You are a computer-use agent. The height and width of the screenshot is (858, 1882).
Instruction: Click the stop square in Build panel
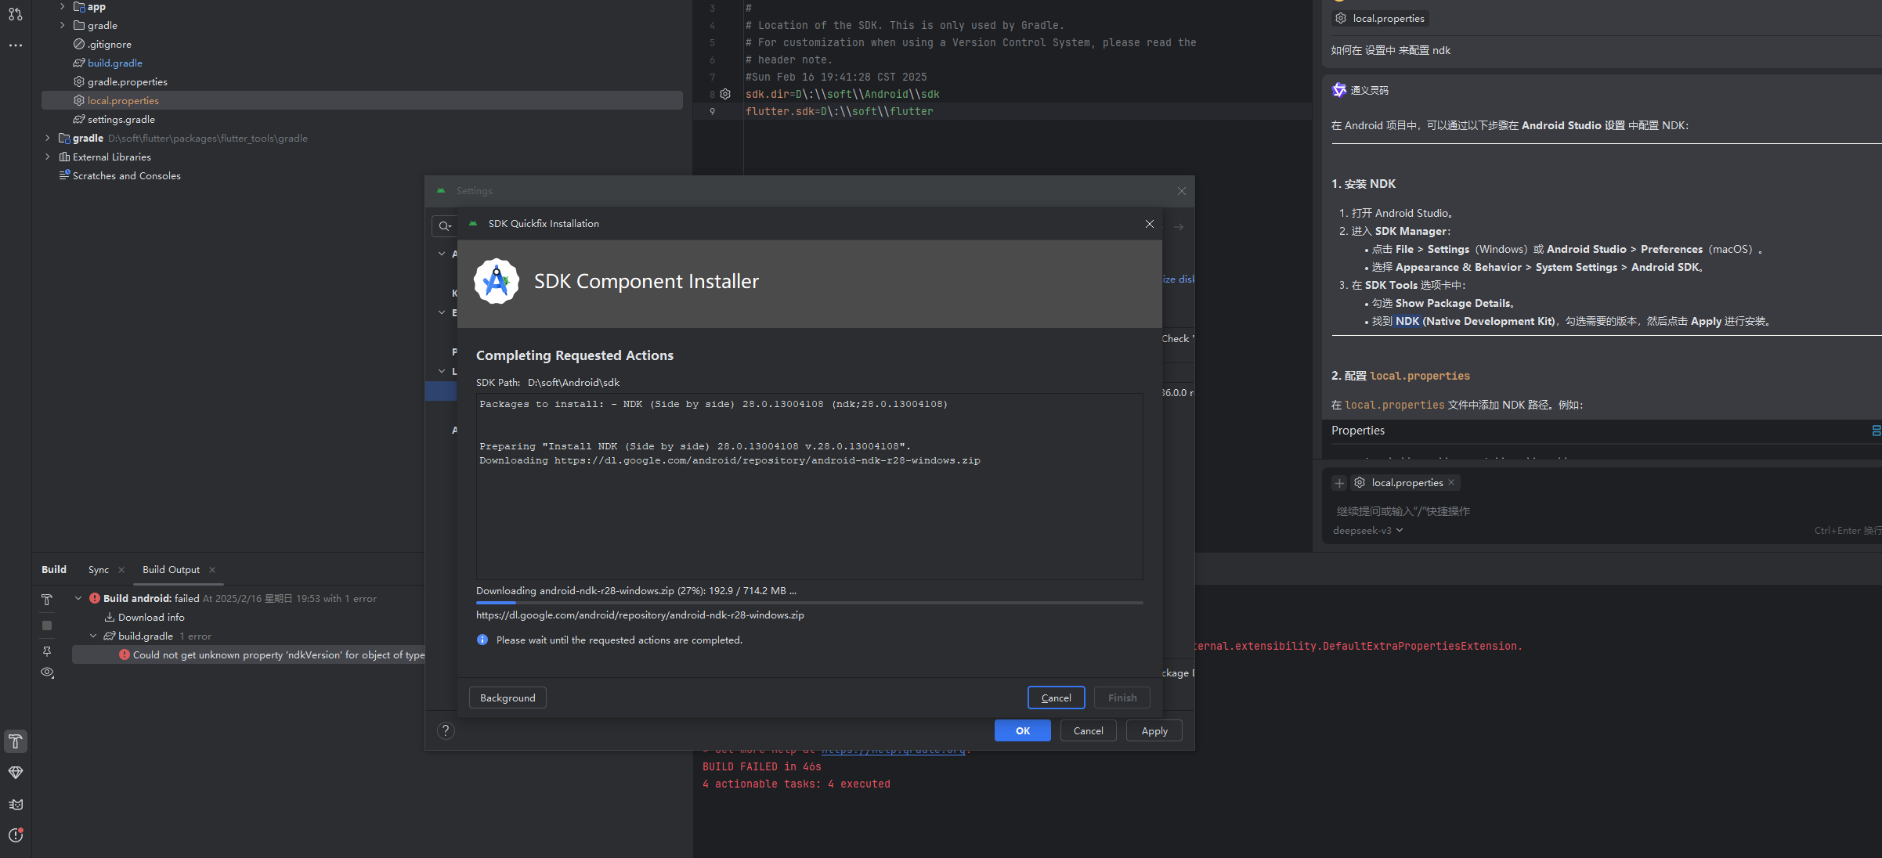coord(47,625)
